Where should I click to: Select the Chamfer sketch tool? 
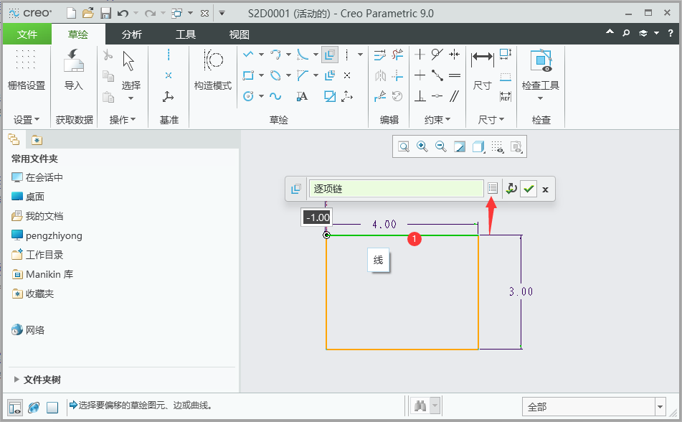click(303, 75)
